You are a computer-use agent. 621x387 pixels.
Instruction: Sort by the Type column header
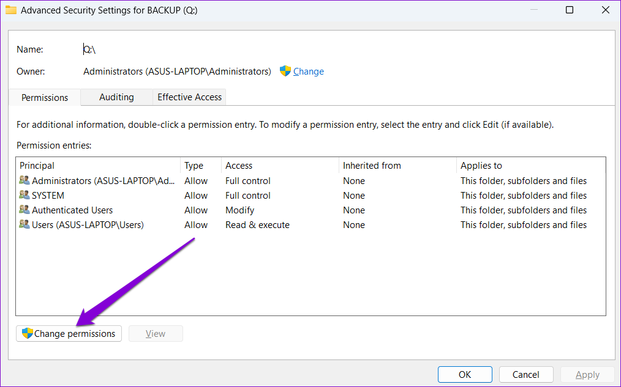(201, 165)
